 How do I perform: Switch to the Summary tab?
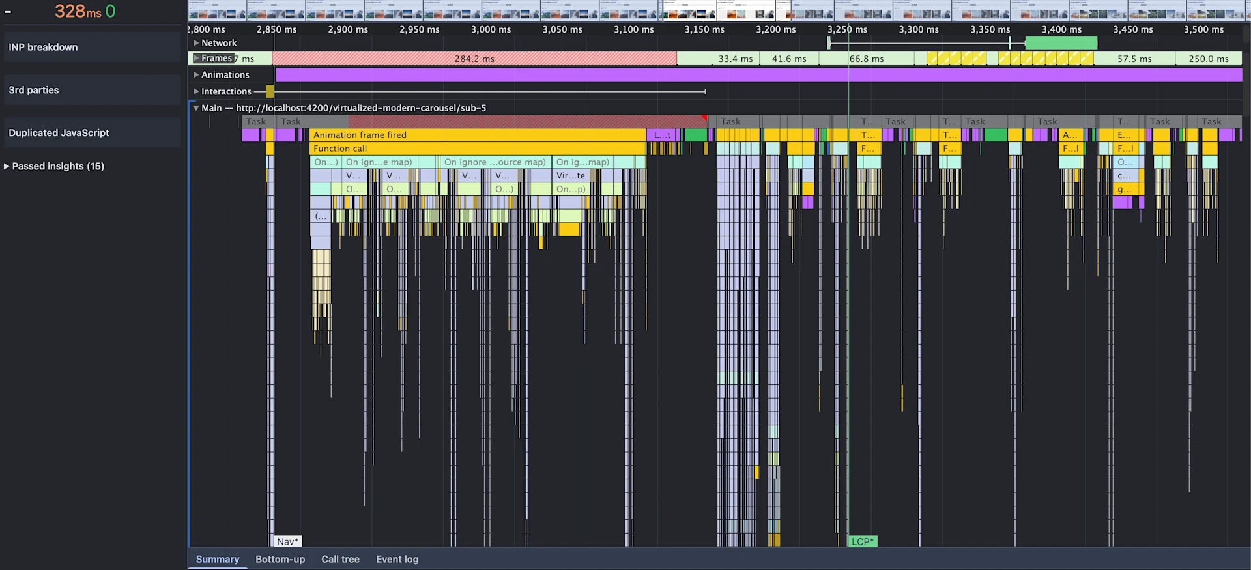(x=218, y=559)
